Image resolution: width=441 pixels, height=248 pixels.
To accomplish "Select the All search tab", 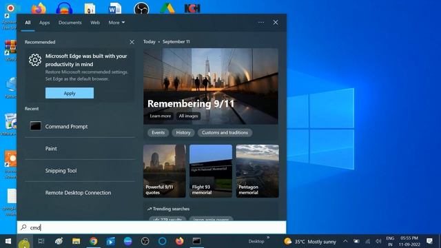I will (x=28, y=23).
